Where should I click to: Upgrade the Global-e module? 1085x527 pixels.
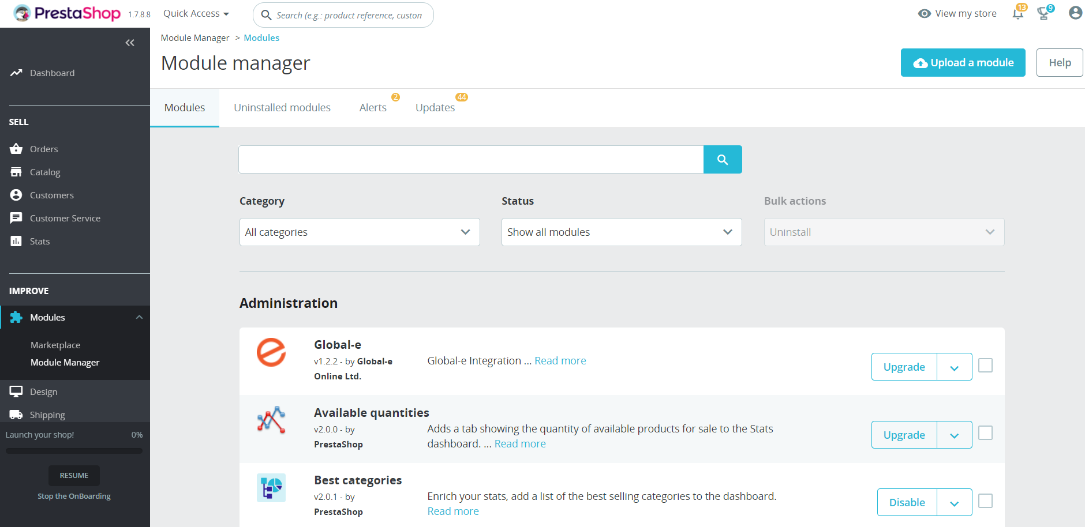[904, 367]
